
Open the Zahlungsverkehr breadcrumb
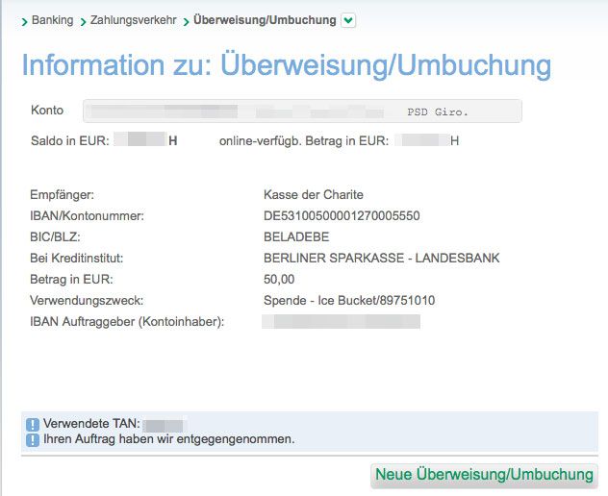tap(133, 20)
